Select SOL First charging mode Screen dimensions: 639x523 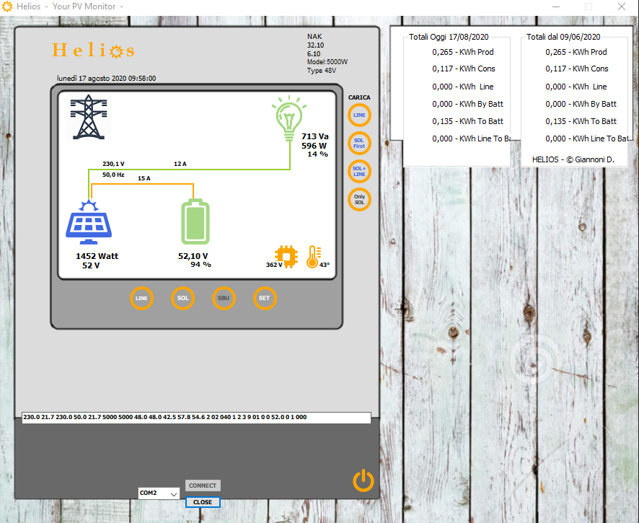click(x=359, y=143)
